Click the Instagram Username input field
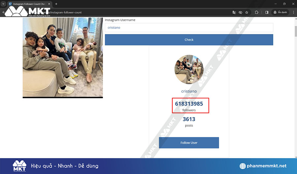The width and height of the screenshot is (297, 174). tap(189, 27)
